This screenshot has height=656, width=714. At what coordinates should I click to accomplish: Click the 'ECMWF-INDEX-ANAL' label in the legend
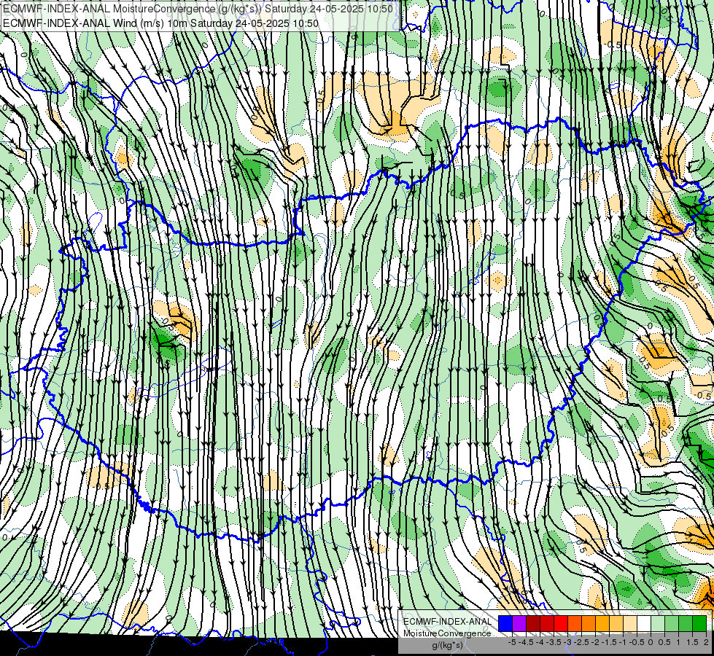[448, 622]
